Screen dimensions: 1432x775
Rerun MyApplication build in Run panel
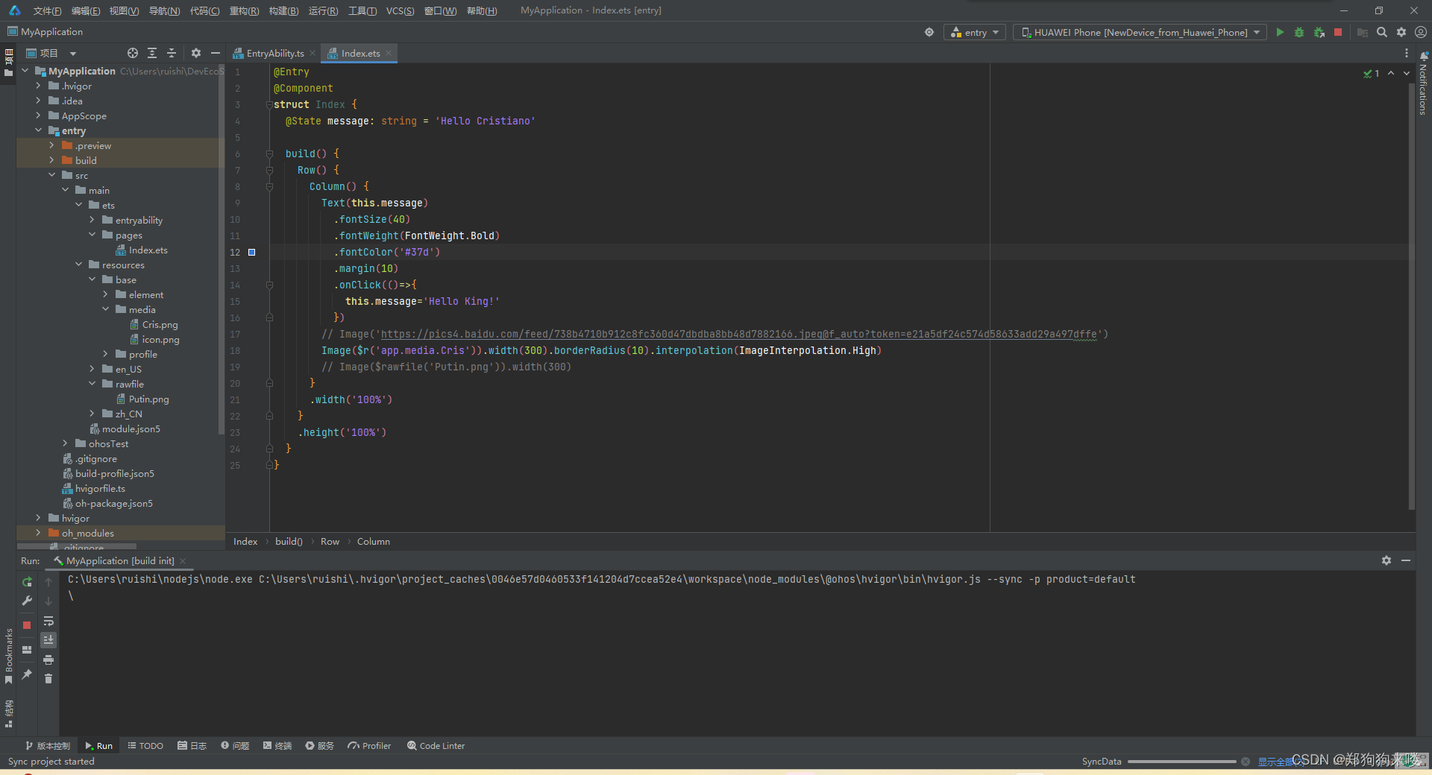click(27, 582)
